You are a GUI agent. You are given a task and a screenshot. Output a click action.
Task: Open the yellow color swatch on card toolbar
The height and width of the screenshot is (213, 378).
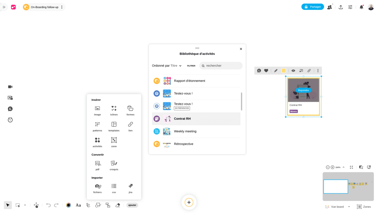pos(283,71)
